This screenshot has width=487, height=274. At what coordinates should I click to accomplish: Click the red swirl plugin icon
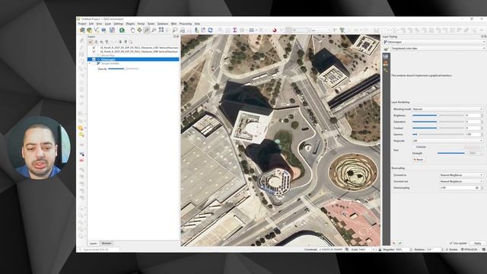click(x=275, y=30)
